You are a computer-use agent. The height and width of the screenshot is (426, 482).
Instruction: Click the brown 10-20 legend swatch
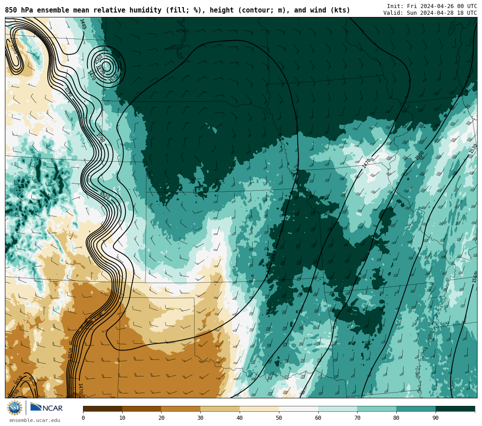142,409
